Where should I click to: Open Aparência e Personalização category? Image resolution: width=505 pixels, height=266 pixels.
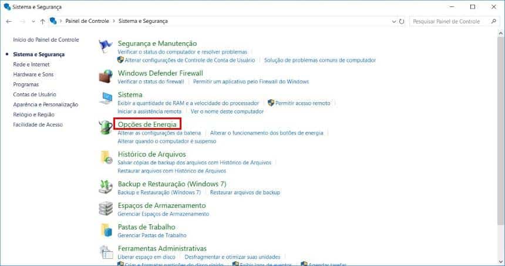tap(45, 105)
